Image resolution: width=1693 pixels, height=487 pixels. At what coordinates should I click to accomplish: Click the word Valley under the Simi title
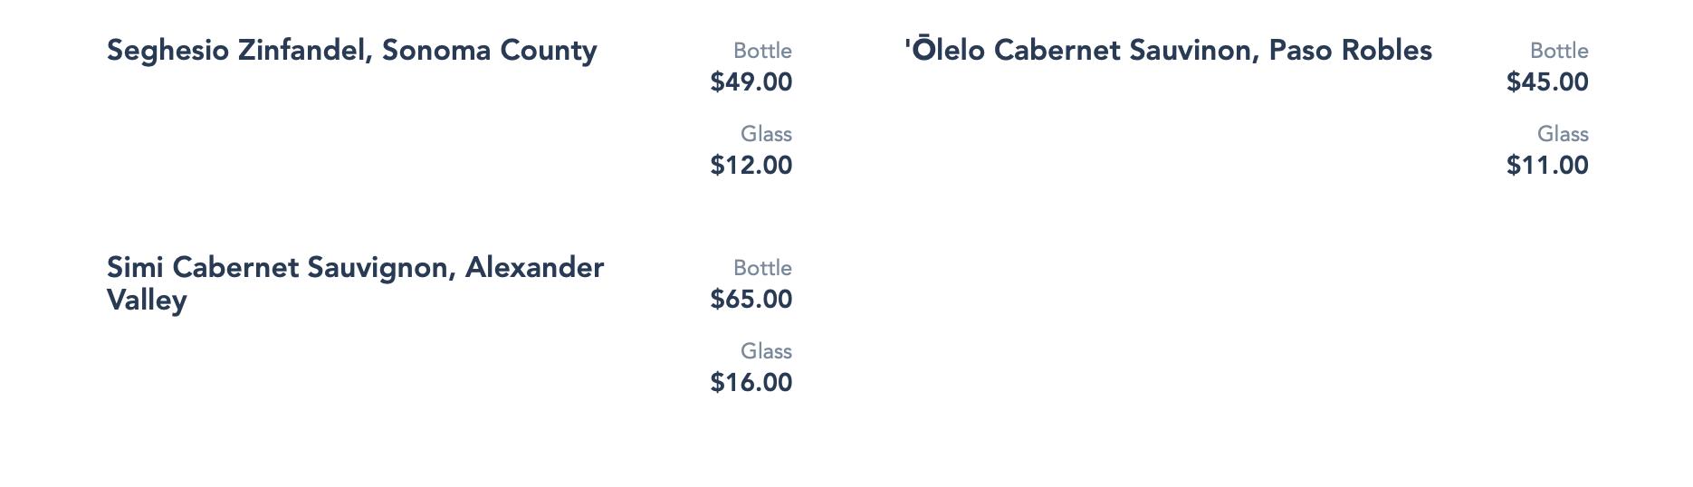coord(147,301)
